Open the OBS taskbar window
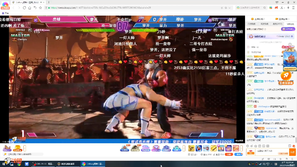297x167 pixels. click(43, 164)
